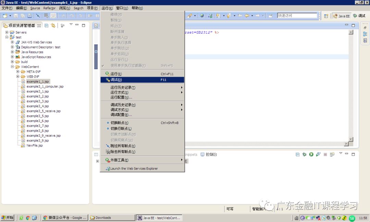Click Chrome icon in quick launch
The width and height of the screenshot is (370, 222).
tap(28, 218)
